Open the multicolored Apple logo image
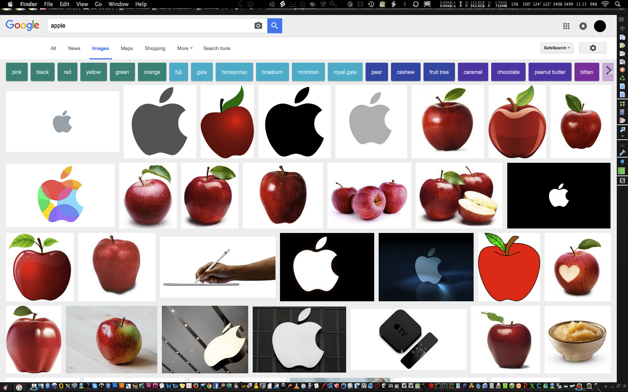Image resolution: width=628 pixels, height=392 pixels. coord(60,195)
